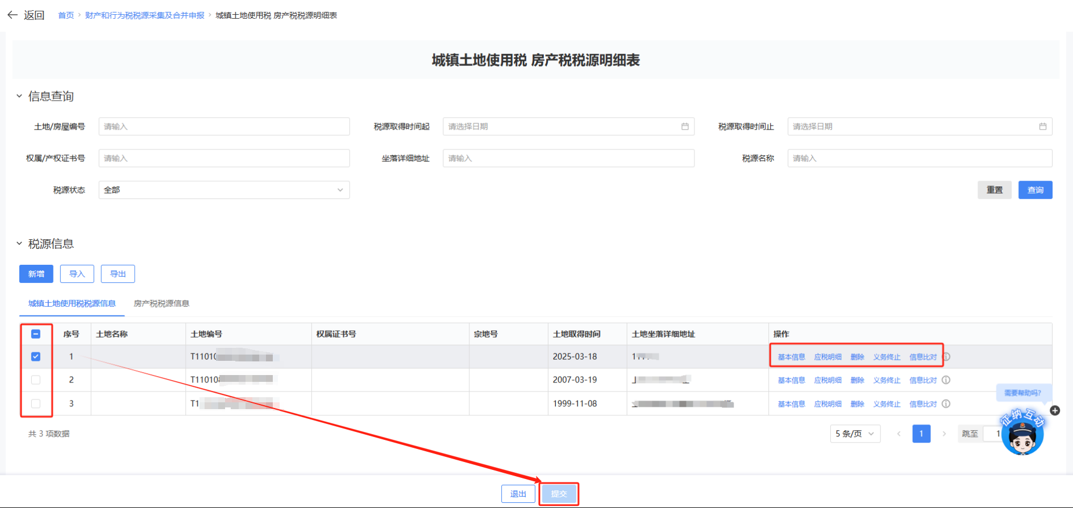Uncheck the row 1 checkbox

click(x=36, y=357)
